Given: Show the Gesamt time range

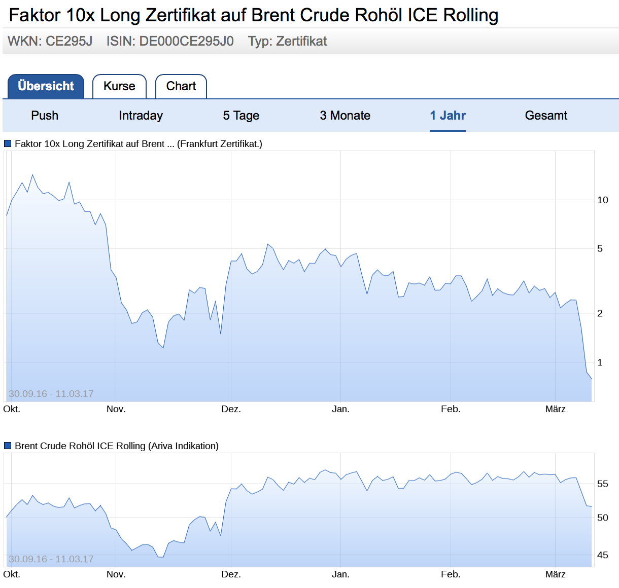Looking at the screenshot, I should tap(546, 116).
